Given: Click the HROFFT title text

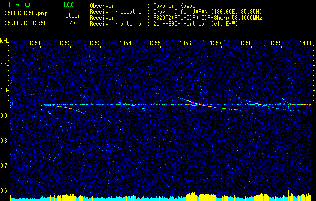Looking at the screenshot, I should [x=31, y=4].
